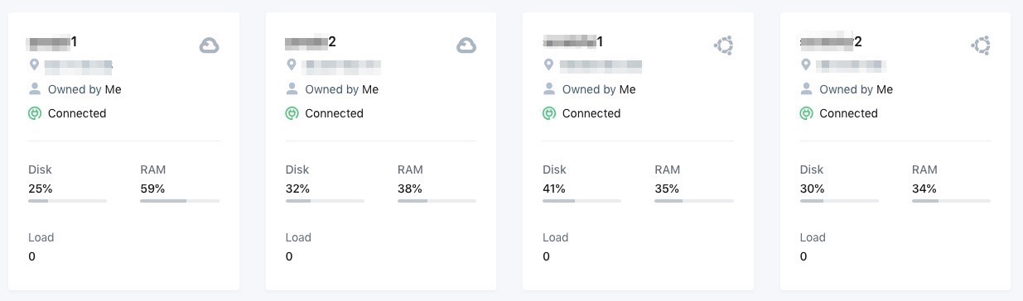Click the owner person icon in third card

(x=548, y=88)
